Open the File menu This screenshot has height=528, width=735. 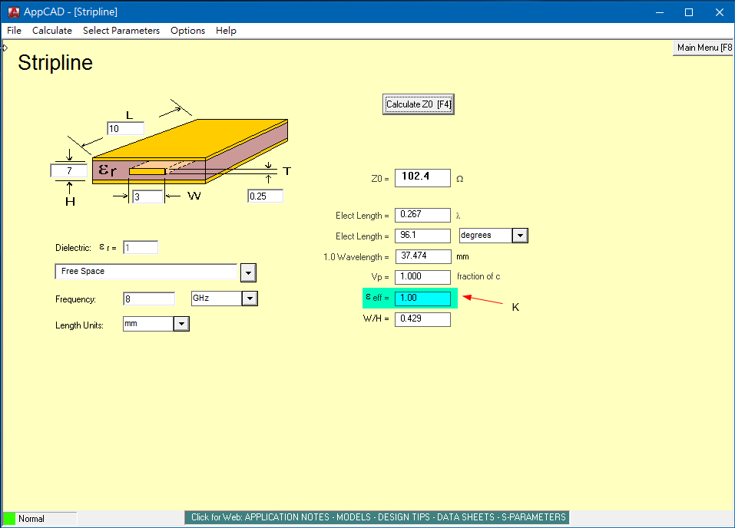(x=14, y=31)
